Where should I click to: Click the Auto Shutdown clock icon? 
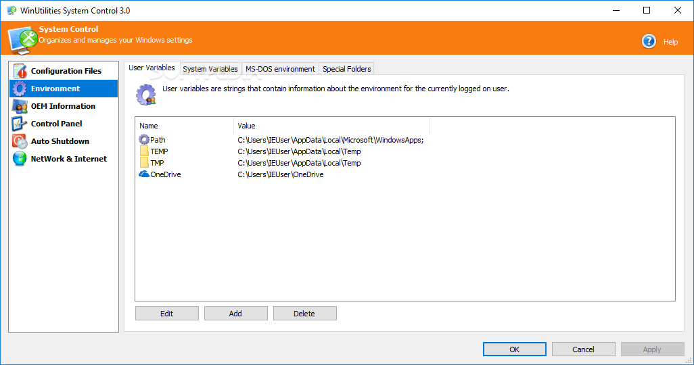click(x=20, y=141)
